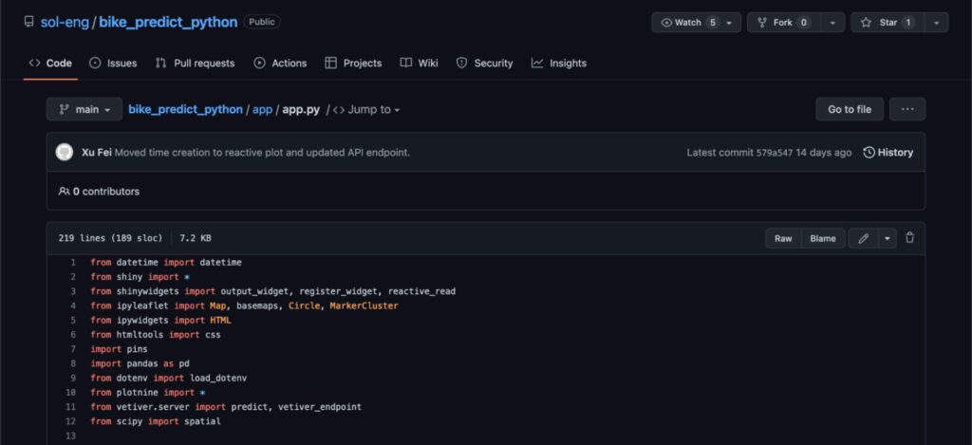Expand the Fork options dropdown arrow
This screenshot has width=972, height=445.
click(x=832, y=23)
